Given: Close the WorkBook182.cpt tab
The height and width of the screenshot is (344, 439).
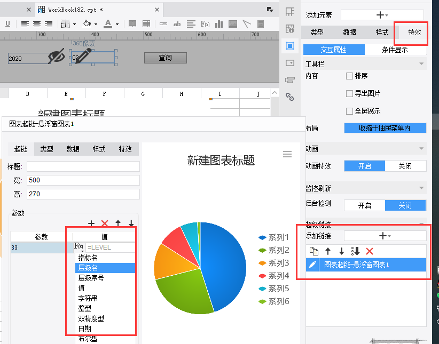Looking at the screenshot, I should 157,10.
